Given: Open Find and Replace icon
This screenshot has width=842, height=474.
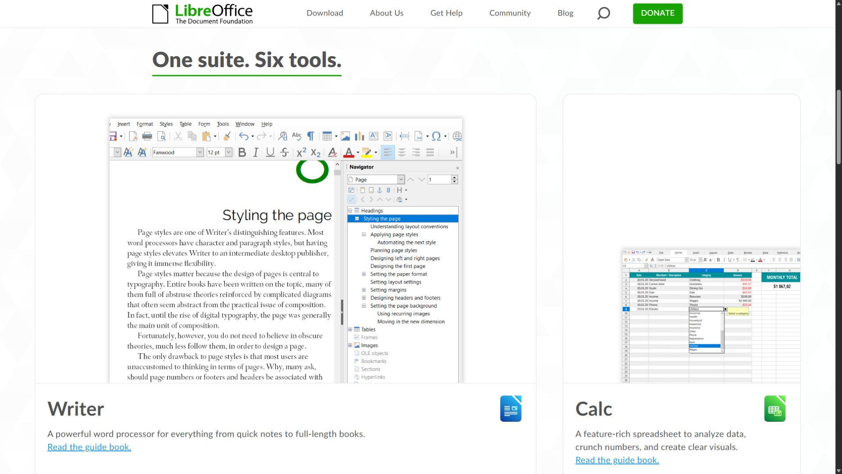Looking at the screenshot, I should click(x=283, y=136).
